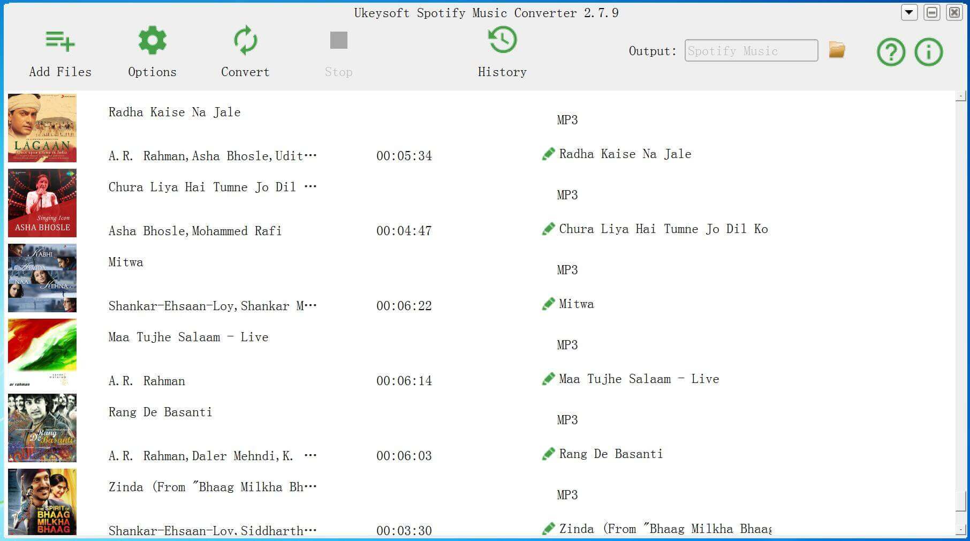This screenshot has width=970, height=541.
Task: Select the Lagaan album cover thumbnail
Action: [x=42, y=128]
